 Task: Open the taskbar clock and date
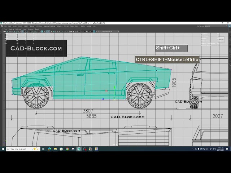point(221,149)
